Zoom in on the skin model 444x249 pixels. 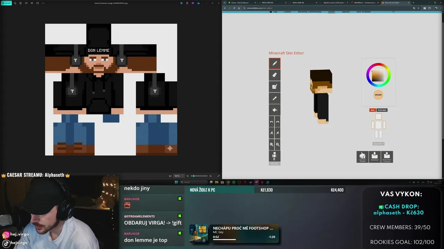pos(272,145)
